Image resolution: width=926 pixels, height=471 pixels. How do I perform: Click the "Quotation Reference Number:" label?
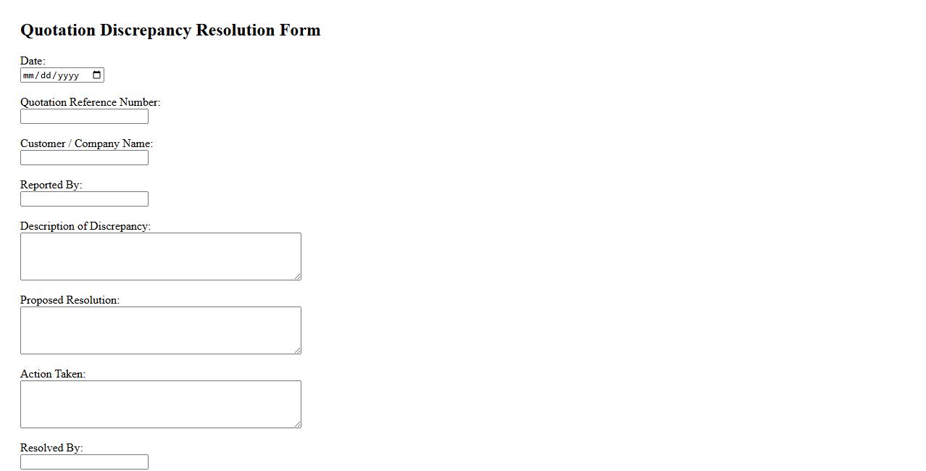point(90,102)
